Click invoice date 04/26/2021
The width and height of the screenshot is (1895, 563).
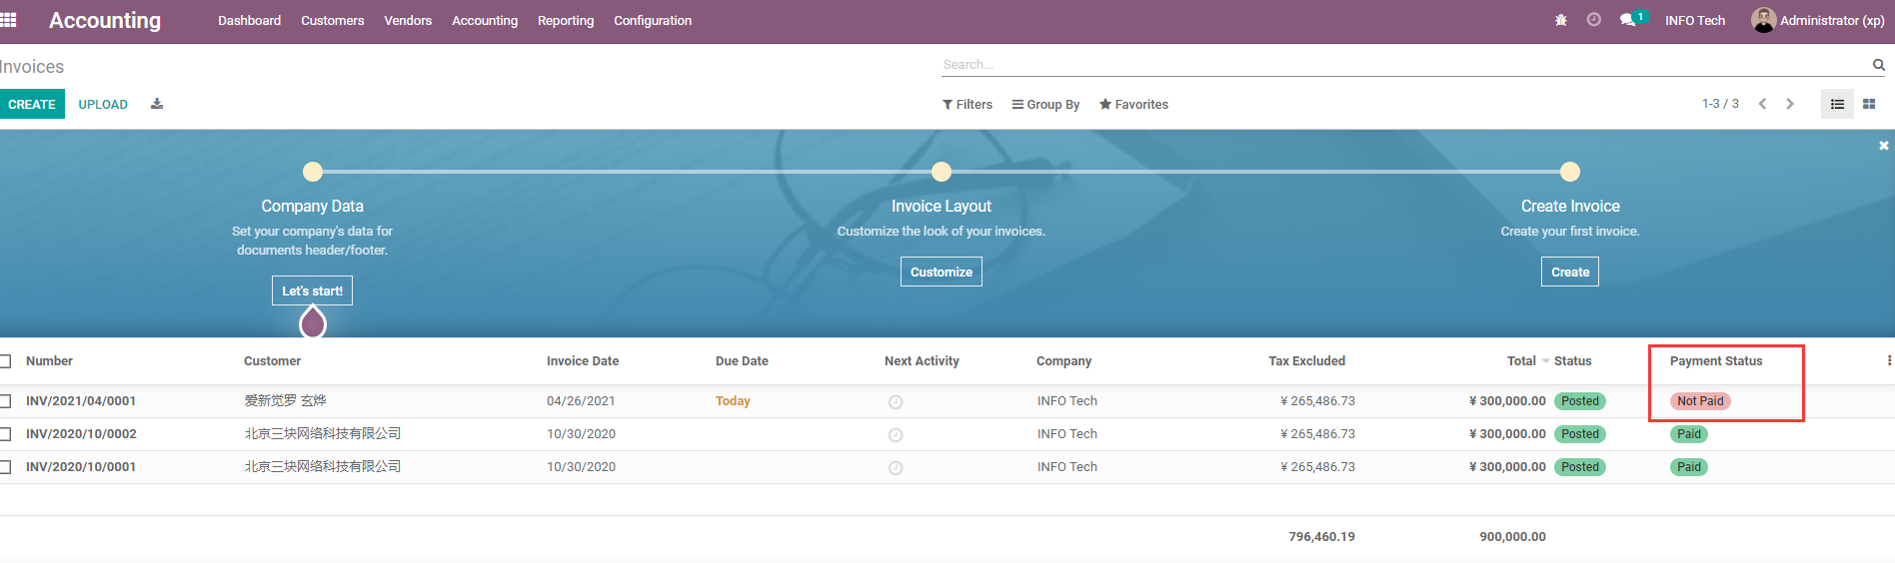click(x=581, y=401)
